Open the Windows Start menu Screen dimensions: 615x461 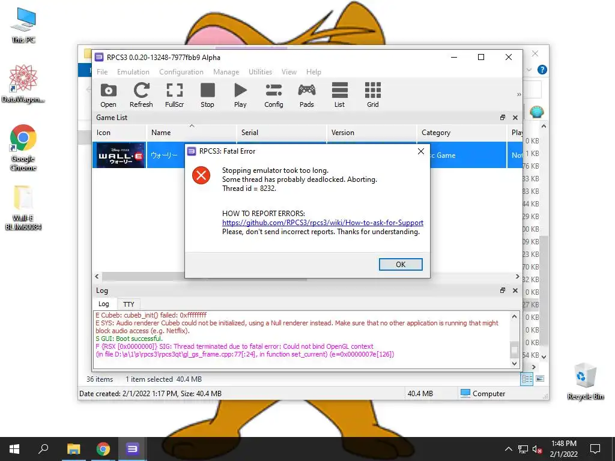[14, 449]
